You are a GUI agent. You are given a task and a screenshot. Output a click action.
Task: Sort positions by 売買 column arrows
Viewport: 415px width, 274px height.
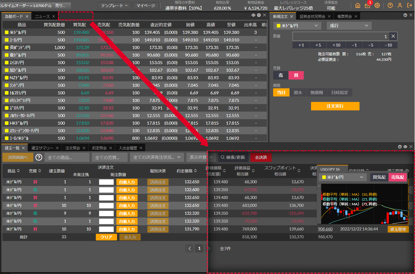coord(40,171)
